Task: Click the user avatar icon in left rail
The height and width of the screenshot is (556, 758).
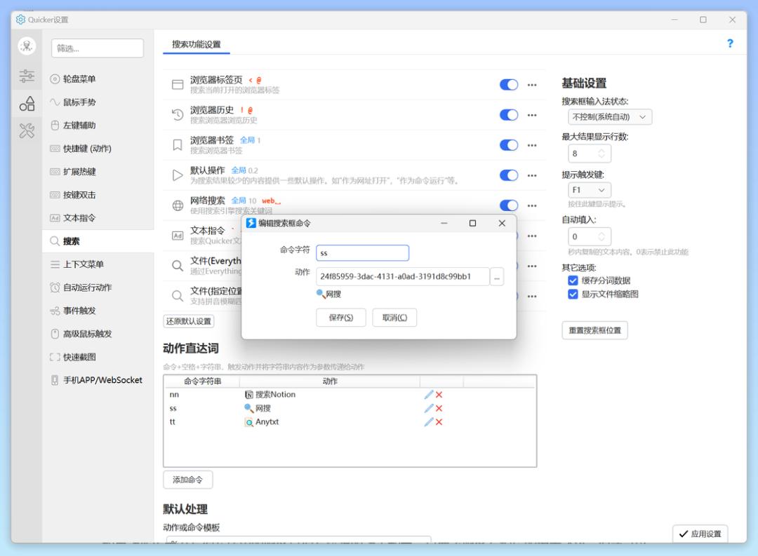Action: [27, 46]
